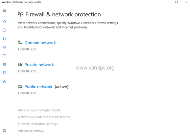Open Device performance & health heart icon

4,73
